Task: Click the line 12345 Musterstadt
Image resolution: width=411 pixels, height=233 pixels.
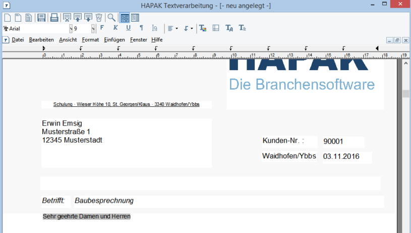Action: [72, 140]
